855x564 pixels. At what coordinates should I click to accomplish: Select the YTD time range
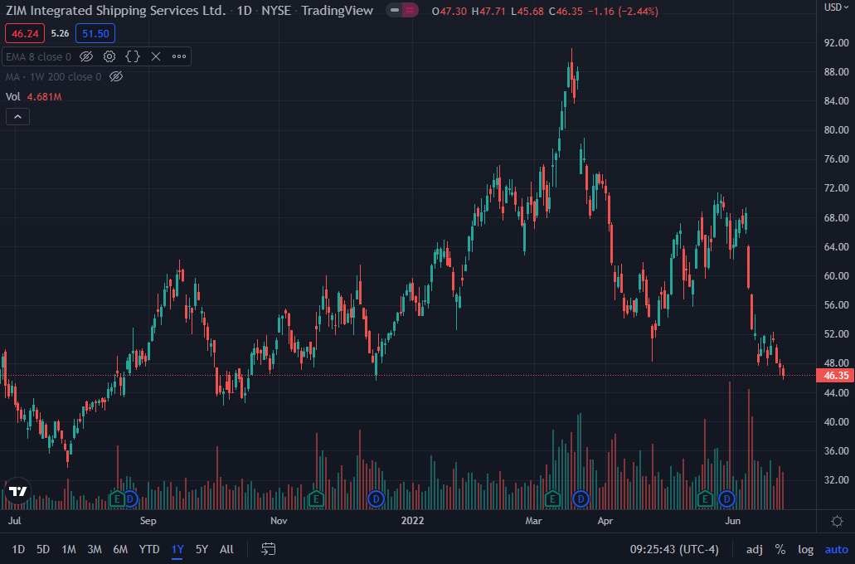click(x=149, y=549)
